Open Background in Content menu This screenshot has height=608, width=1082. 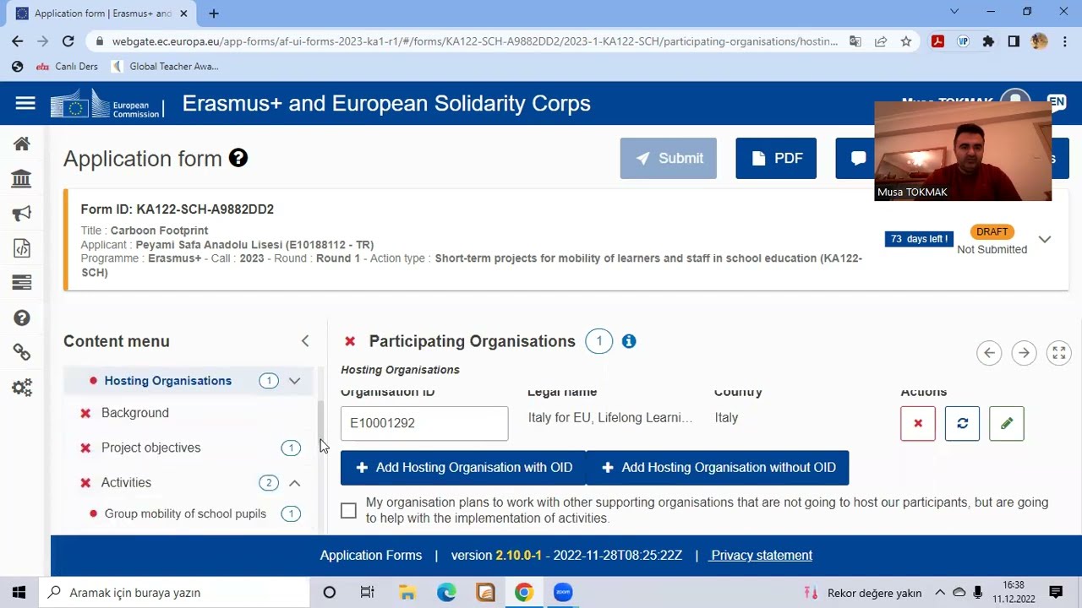(x=135, y=413)
